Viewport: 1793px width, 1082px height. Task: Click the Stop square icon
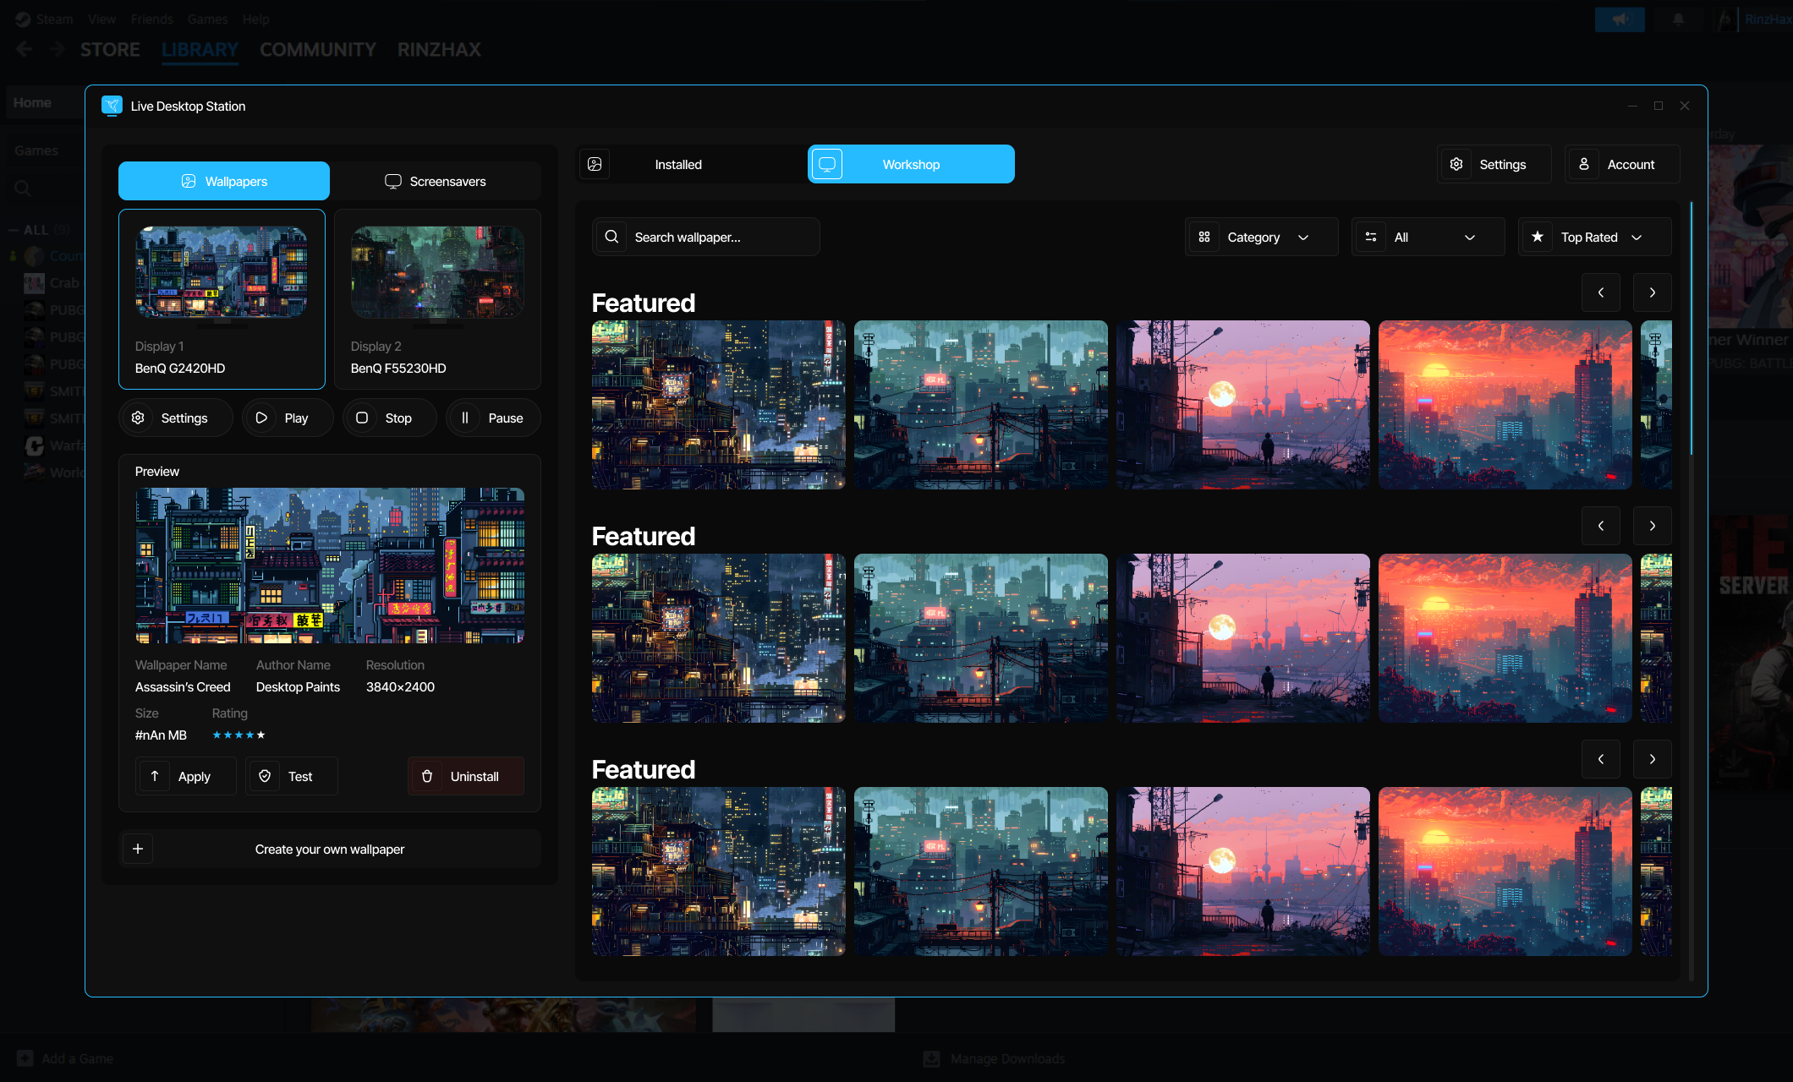pyautogui.click(x=362, y=418)
